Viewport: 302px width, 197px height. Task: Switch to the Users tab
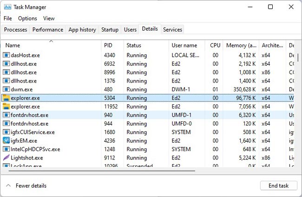point(130,30)
